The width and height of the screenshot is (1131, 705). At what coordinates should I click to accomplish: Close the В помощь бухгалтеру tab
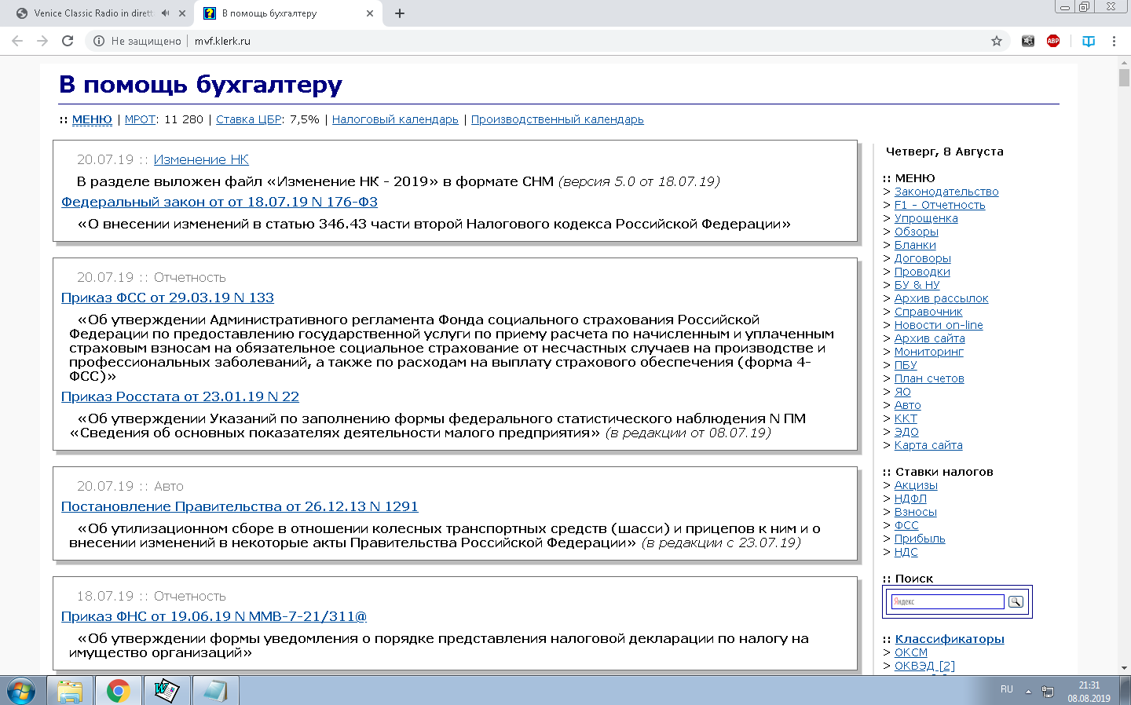(x=370, y=13)
